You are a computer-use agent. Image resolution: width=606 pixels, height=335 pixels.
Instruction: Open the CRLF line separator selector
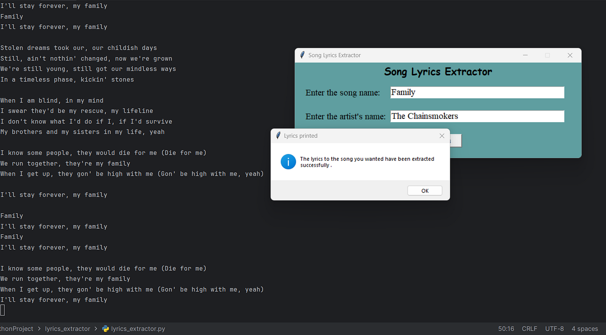tap(529, 329)
